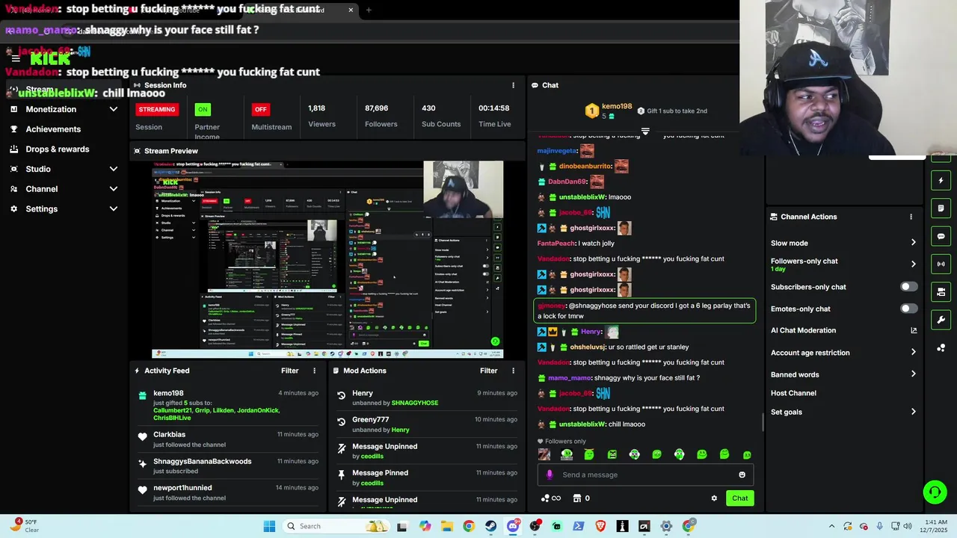This screenshot has width=957, height=538.
Task: Open Session Info kebab options
Action: (x=513, y=85)
